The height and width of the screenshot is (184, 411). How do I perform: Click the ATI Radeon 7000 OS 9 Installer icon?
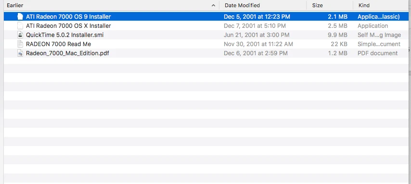click(20, 16)
